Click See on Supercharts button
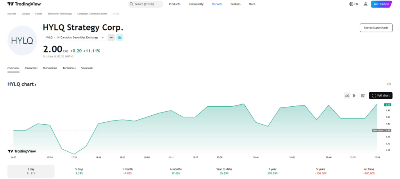Screen dimensions: 400x179 (376, 28)
